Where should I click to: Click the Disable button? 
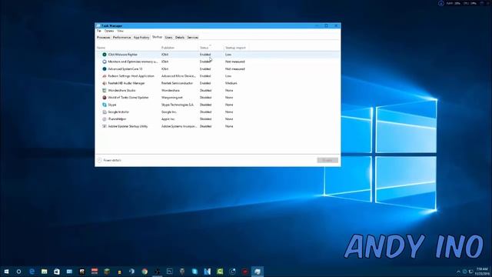tap(327, 160)
